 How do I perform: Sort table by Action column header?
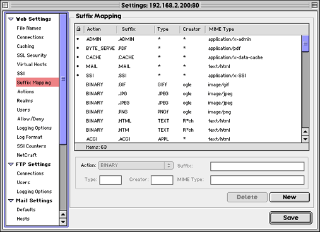[x=100, y=29]
